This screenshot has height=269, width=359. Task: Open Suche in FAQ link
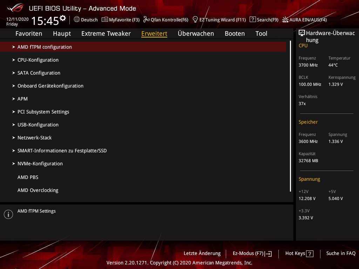(341, 254)
